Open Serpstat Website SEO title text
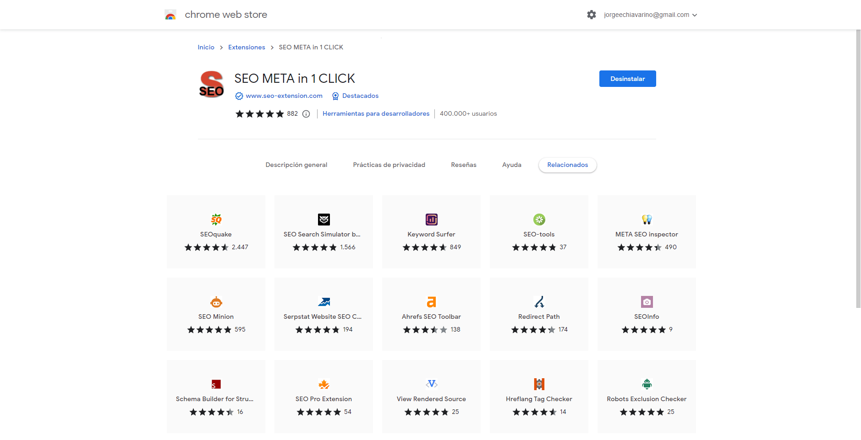861x440 pixels. (x=322, y=317)
